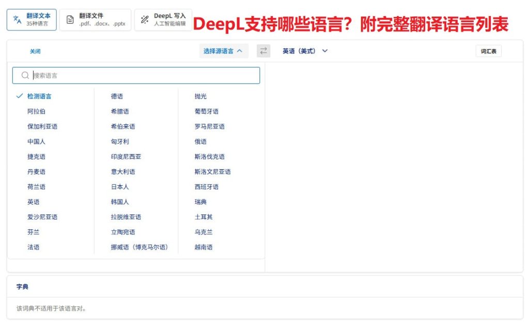Click the document file icon
Viewport: 529px width, 329px height.
pos(70,20)
